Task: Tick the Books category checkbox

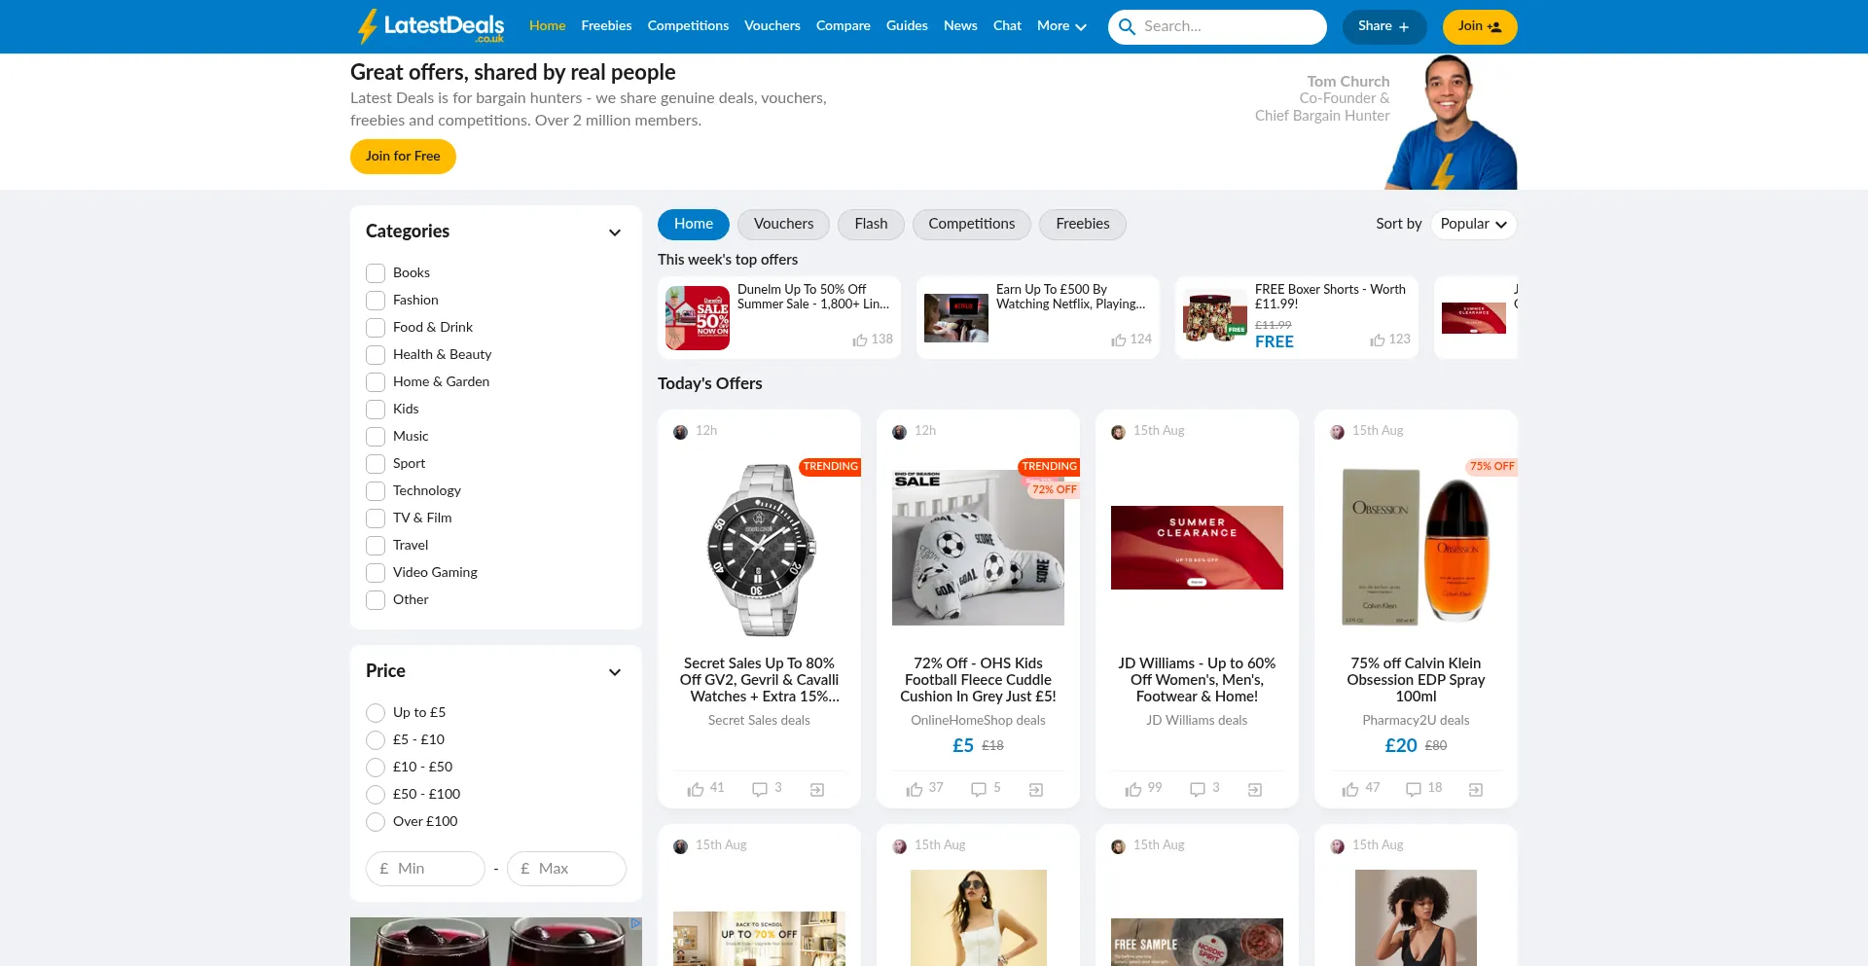Action: click(376, 273)
